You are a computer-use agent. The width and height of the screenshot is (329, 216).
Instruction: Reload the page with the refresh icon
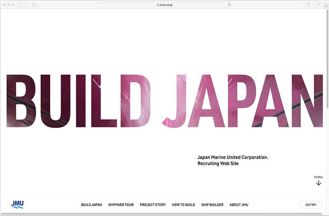click(229, 5)
